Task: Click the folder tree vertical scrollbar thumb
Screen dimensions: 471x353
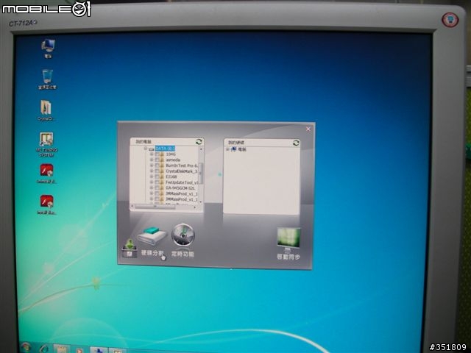Action: point(201,174)
